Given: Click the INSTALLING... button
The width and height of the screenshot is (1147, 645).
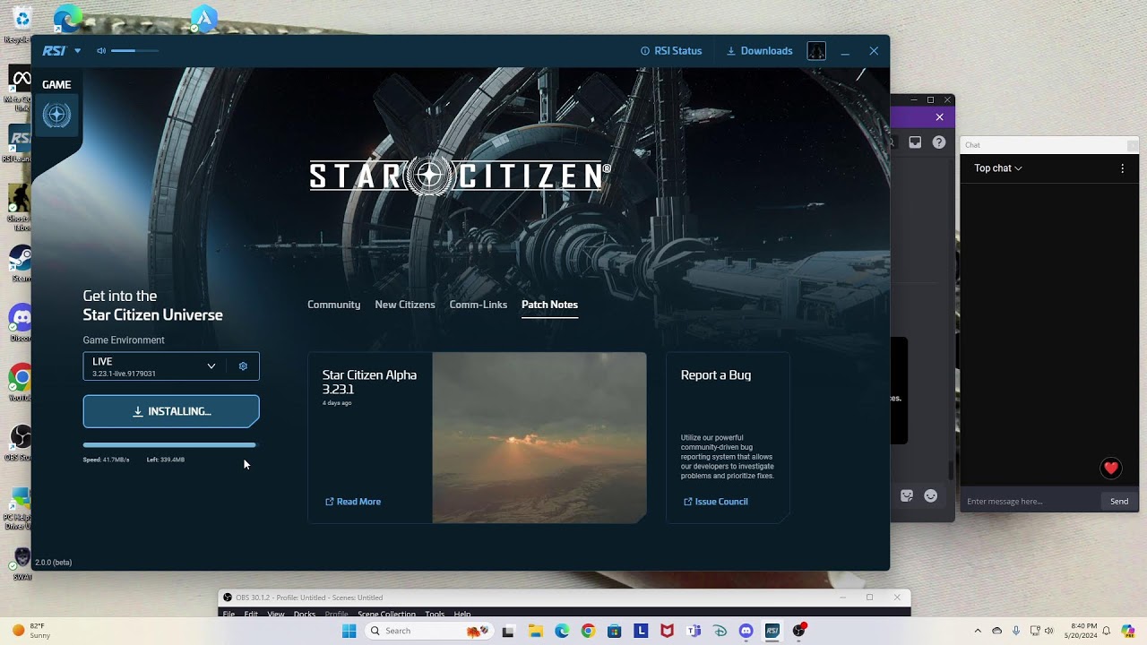Looking at the screenshot, I should coord(171,411).
